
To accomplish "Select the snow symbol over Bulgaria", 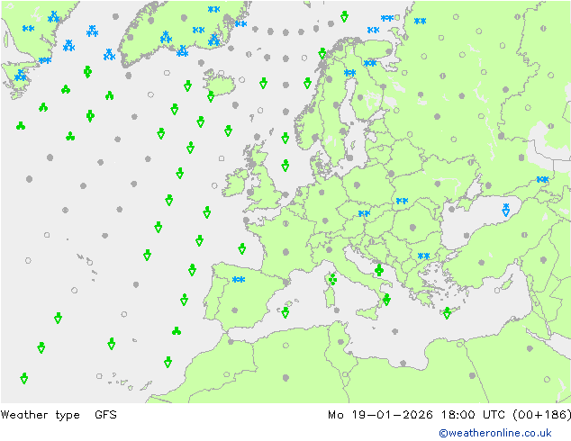I will tap(423, 256).
